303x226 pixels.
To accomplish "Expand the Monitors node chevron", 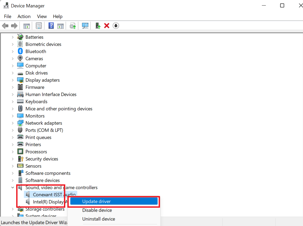I will tap(12, 116).
